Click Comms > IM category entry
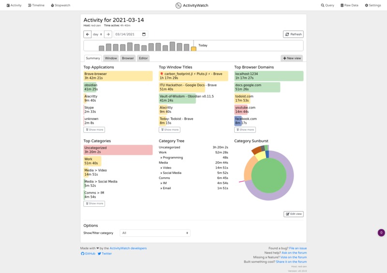 coord(94,195)
